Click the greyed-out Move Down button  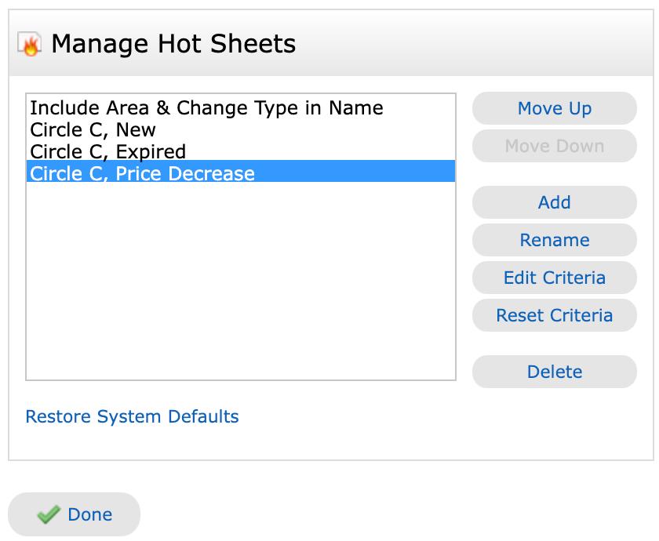(x=554, y=146)
